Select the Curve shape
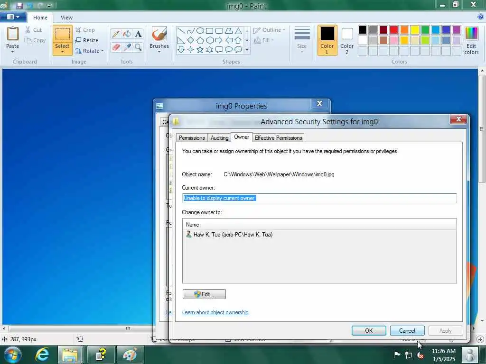The image size is (486, 364). click(x=191, y=31)
